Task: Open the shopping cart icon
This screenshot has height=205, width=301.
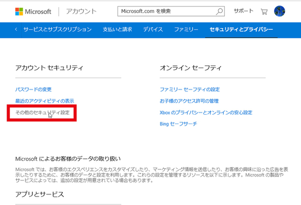Action: (x=264, y=12)
